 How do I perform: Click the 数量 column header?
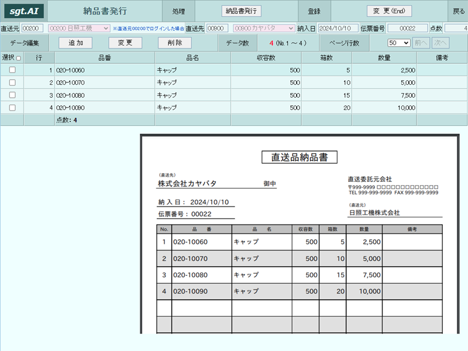pyautogui.click(x=384, y=57)
